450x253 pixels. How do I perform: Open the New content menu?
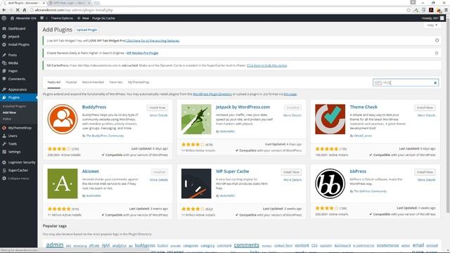click(83, 18)
